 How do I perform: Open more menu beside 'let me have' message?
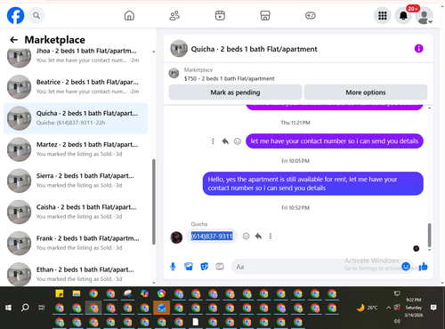point(213,141)
